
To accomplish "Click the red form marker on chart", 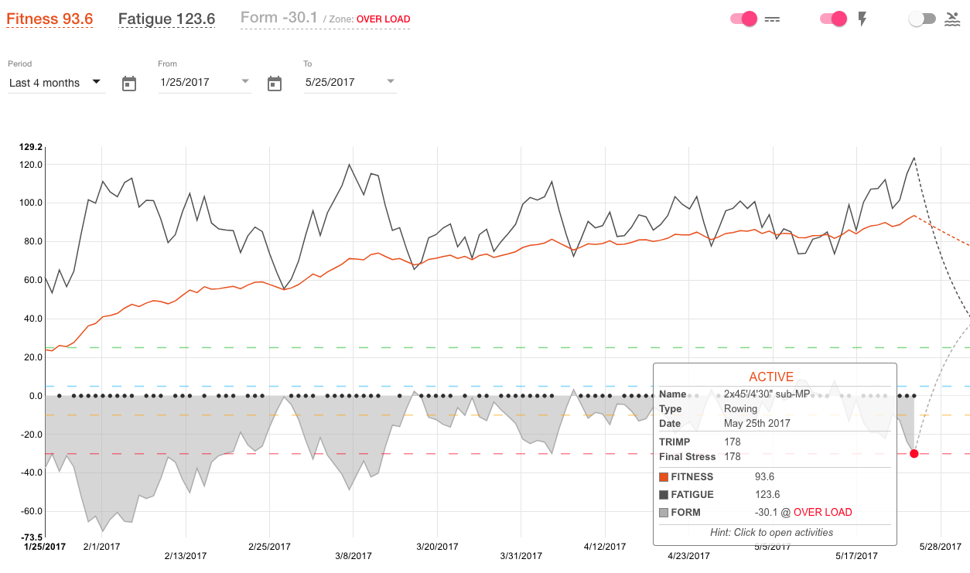I will (x=914, y=454).
